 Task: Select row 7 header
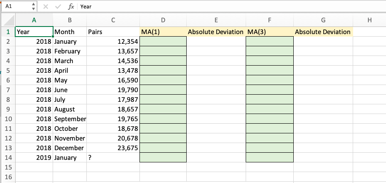click(x=8, y=90)
